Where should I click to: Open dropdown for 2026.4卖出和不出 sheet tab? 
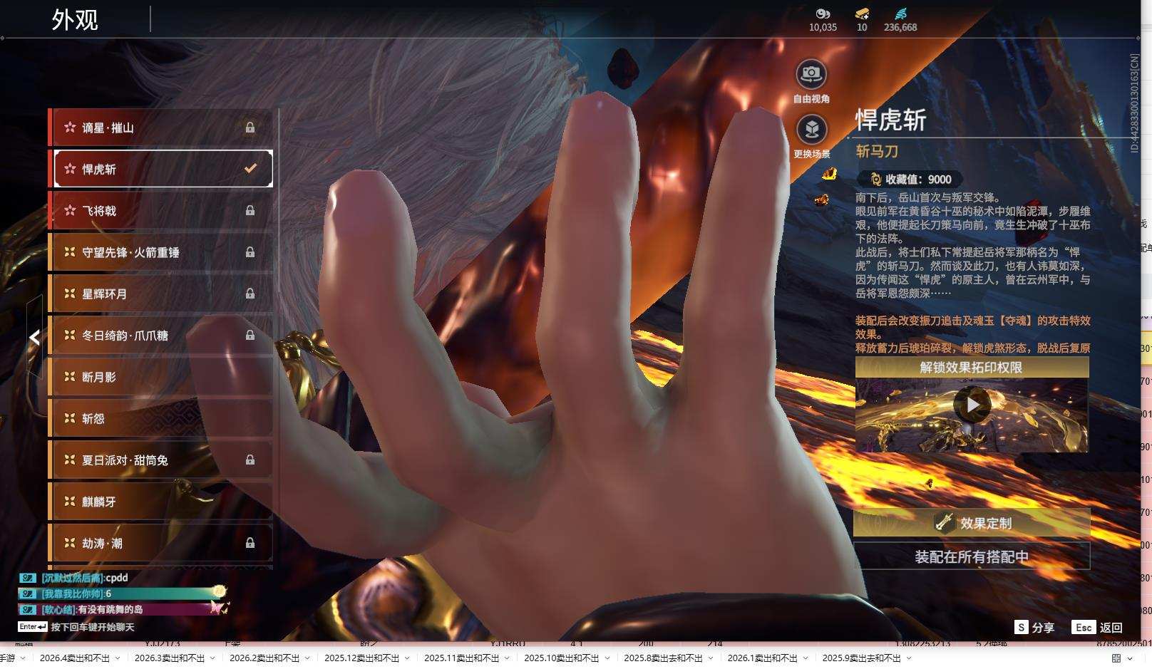pos(118,658)
